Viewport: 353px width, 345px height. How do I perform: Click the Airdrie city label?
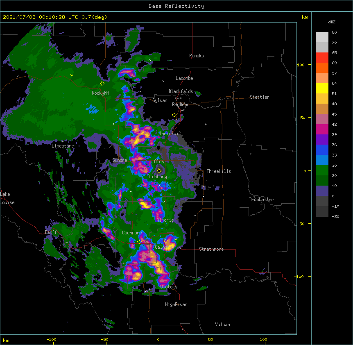(x=165, y=220)
